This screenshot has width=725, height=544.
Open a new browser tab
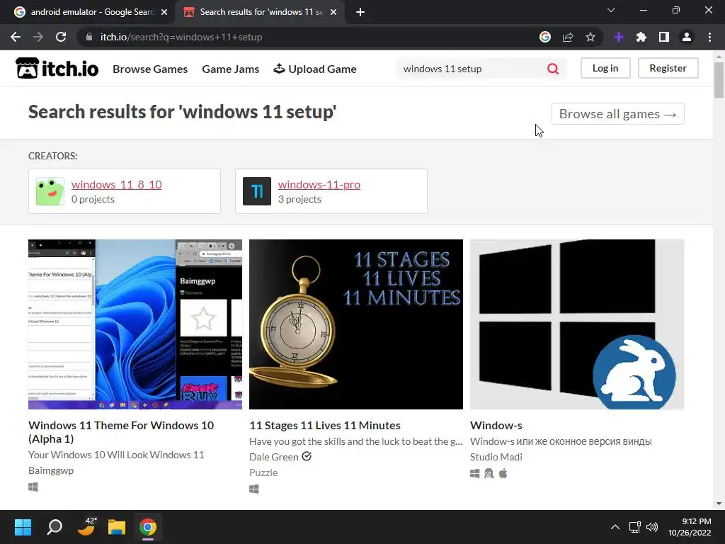click(360, 12)
